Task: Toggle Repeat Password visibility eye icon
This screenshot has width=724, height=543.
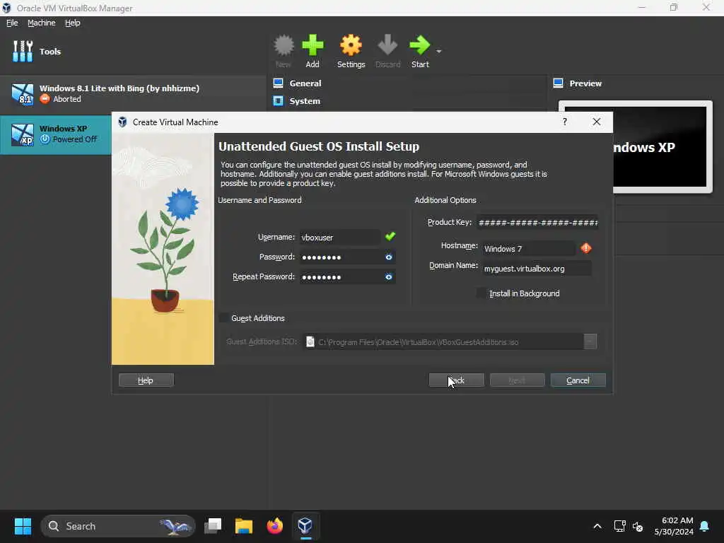Action: pyautogui.click(x=389, y=277)
